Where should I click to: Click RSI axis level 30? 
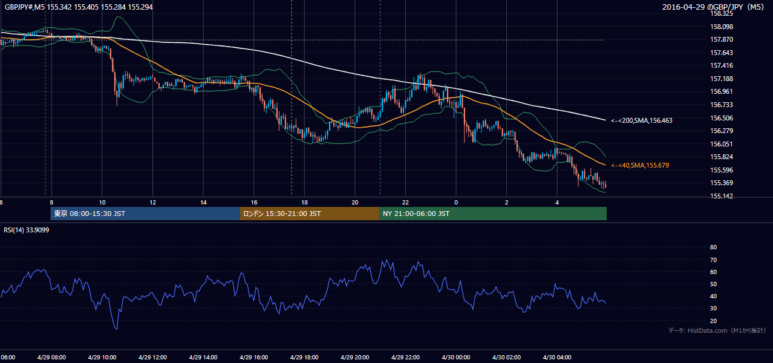click(713, 309)
